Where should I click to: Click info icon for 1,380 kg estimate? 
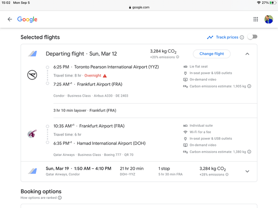pos(249,152)
